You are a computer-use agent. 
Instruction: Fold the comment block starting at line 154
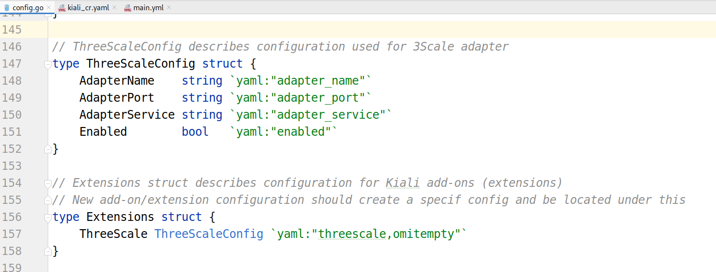click(48, 183)
